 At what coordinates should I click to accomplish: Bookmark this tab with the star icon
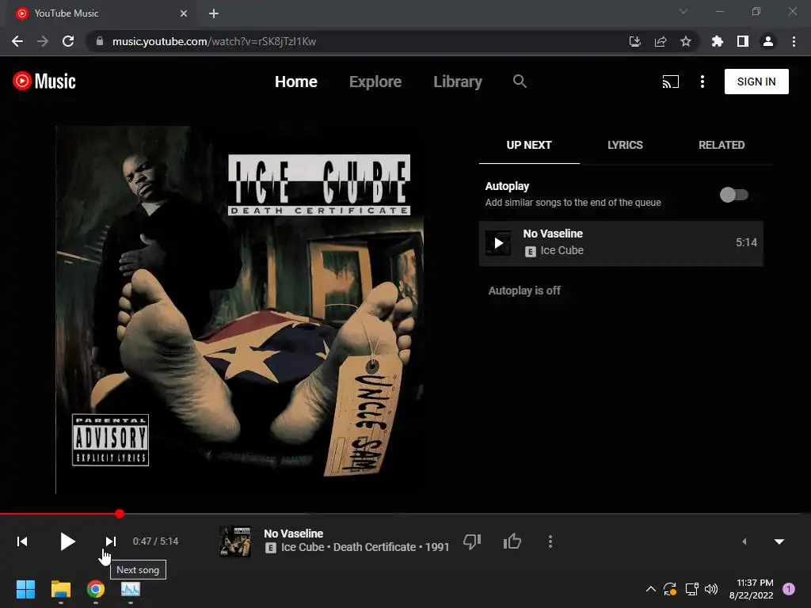point(686,41)
